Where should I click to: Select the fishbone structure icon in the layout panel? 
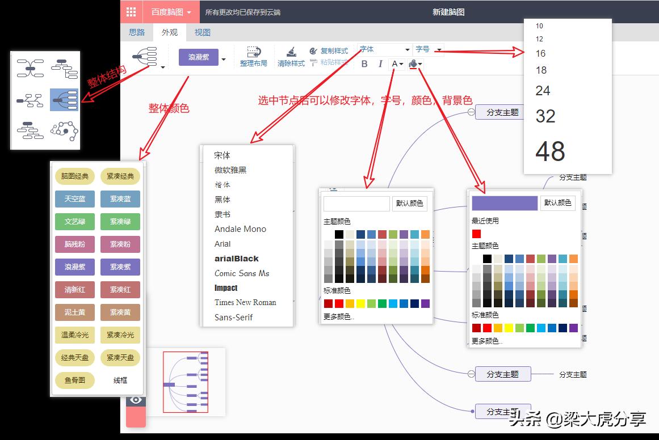pos(30,101)
